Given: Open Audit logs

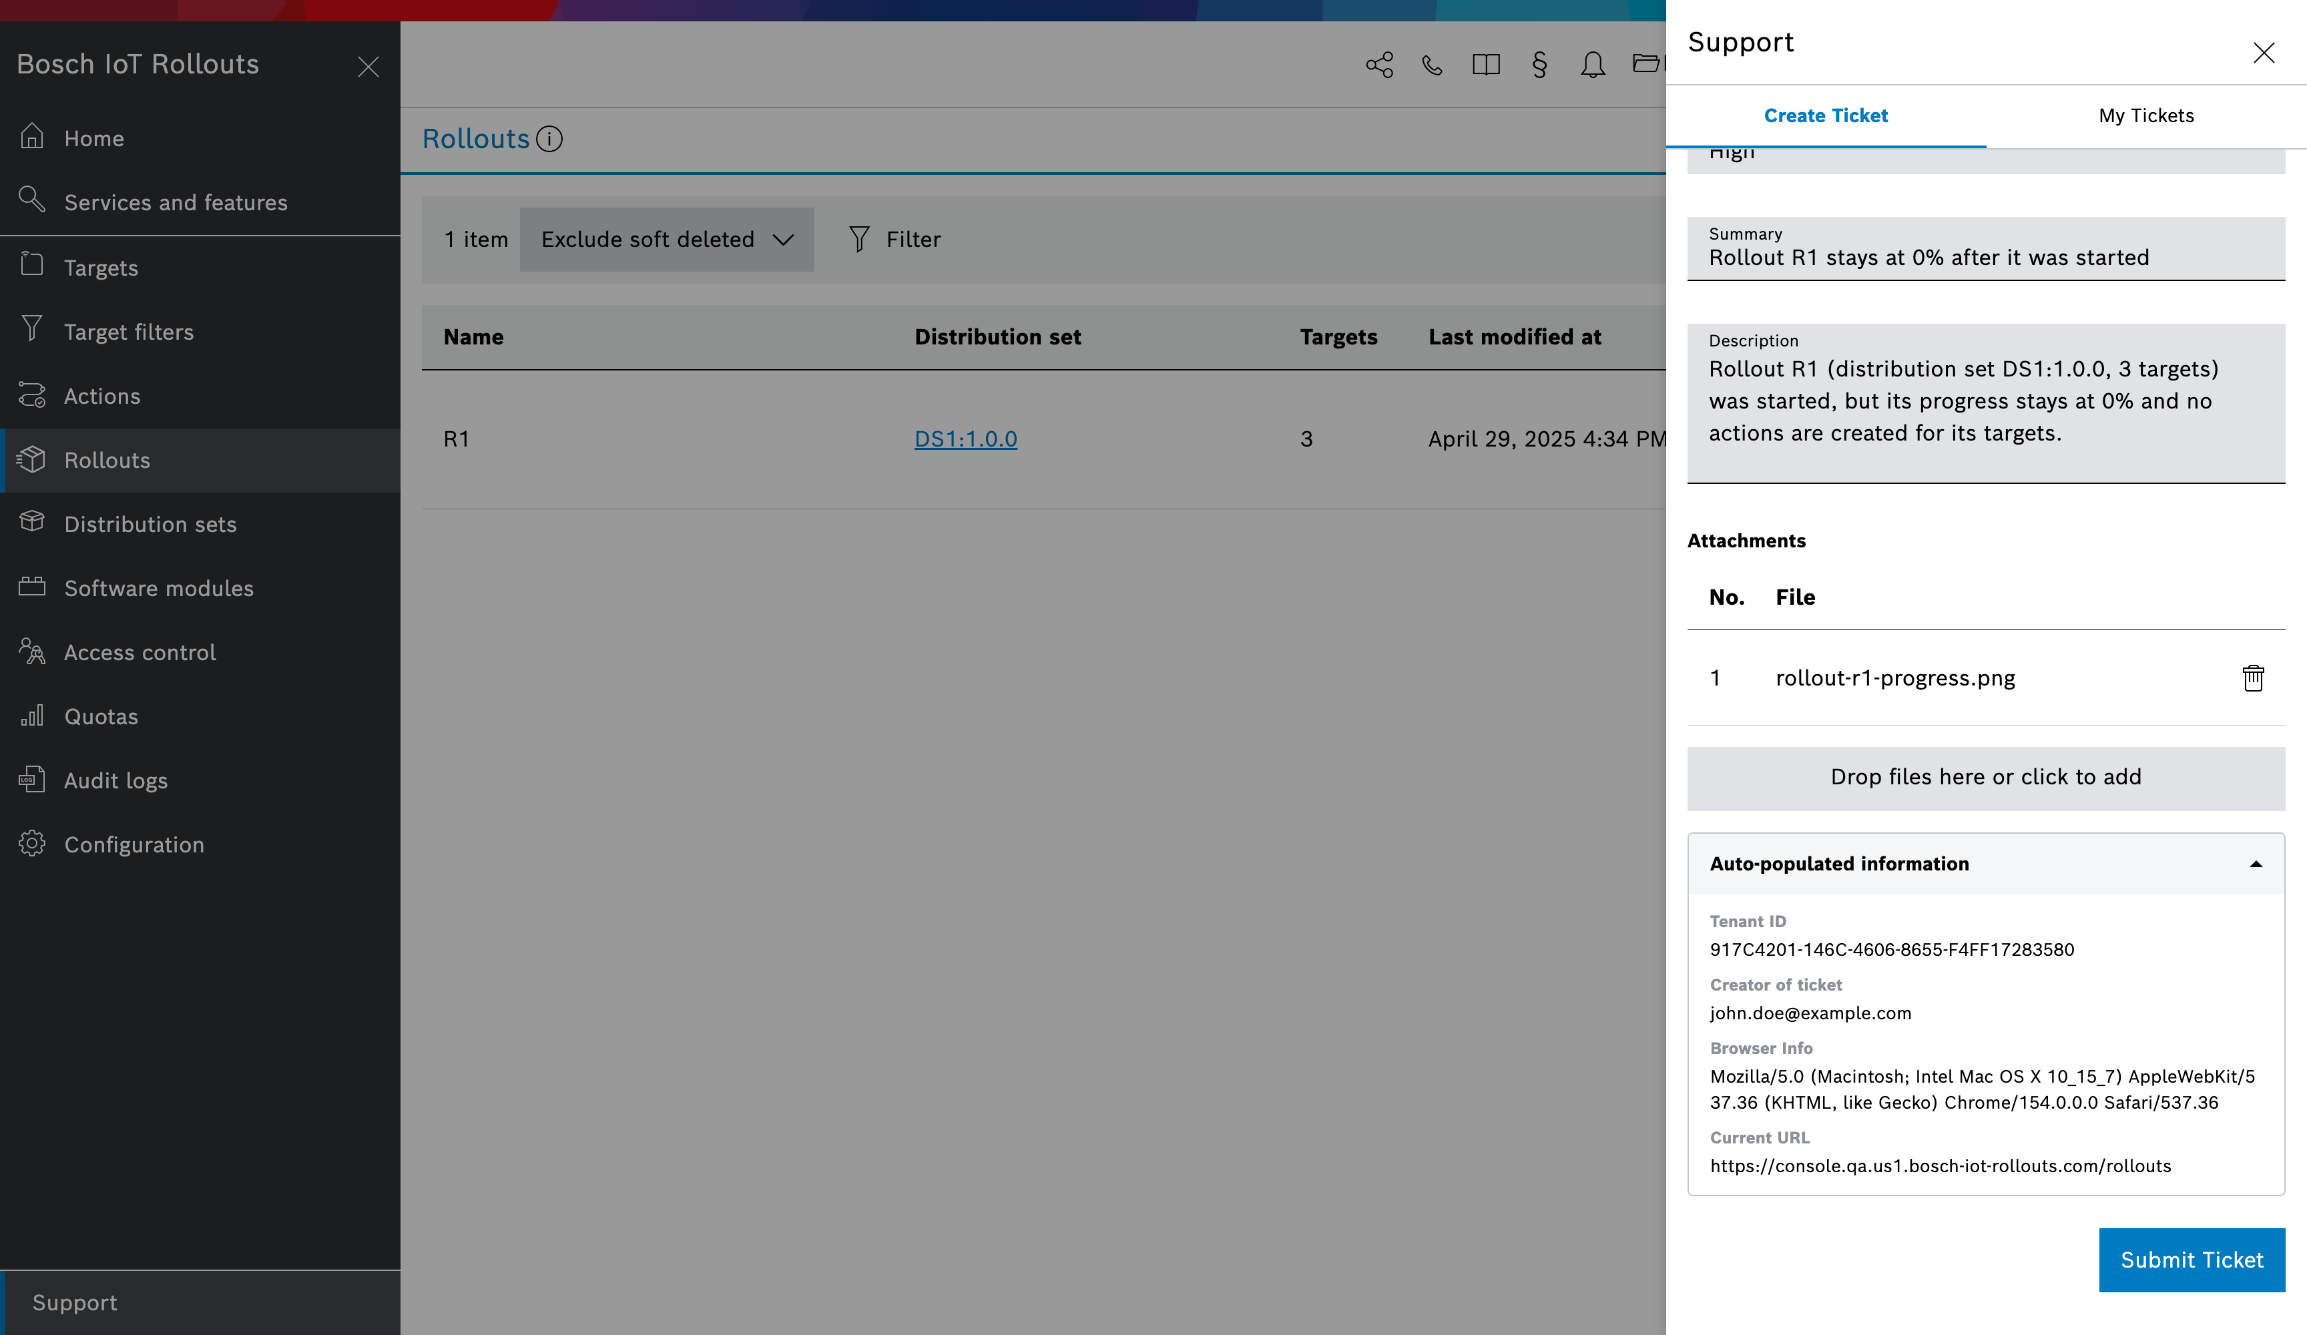Looking at the screenshot, I should (x=200, y=780).
